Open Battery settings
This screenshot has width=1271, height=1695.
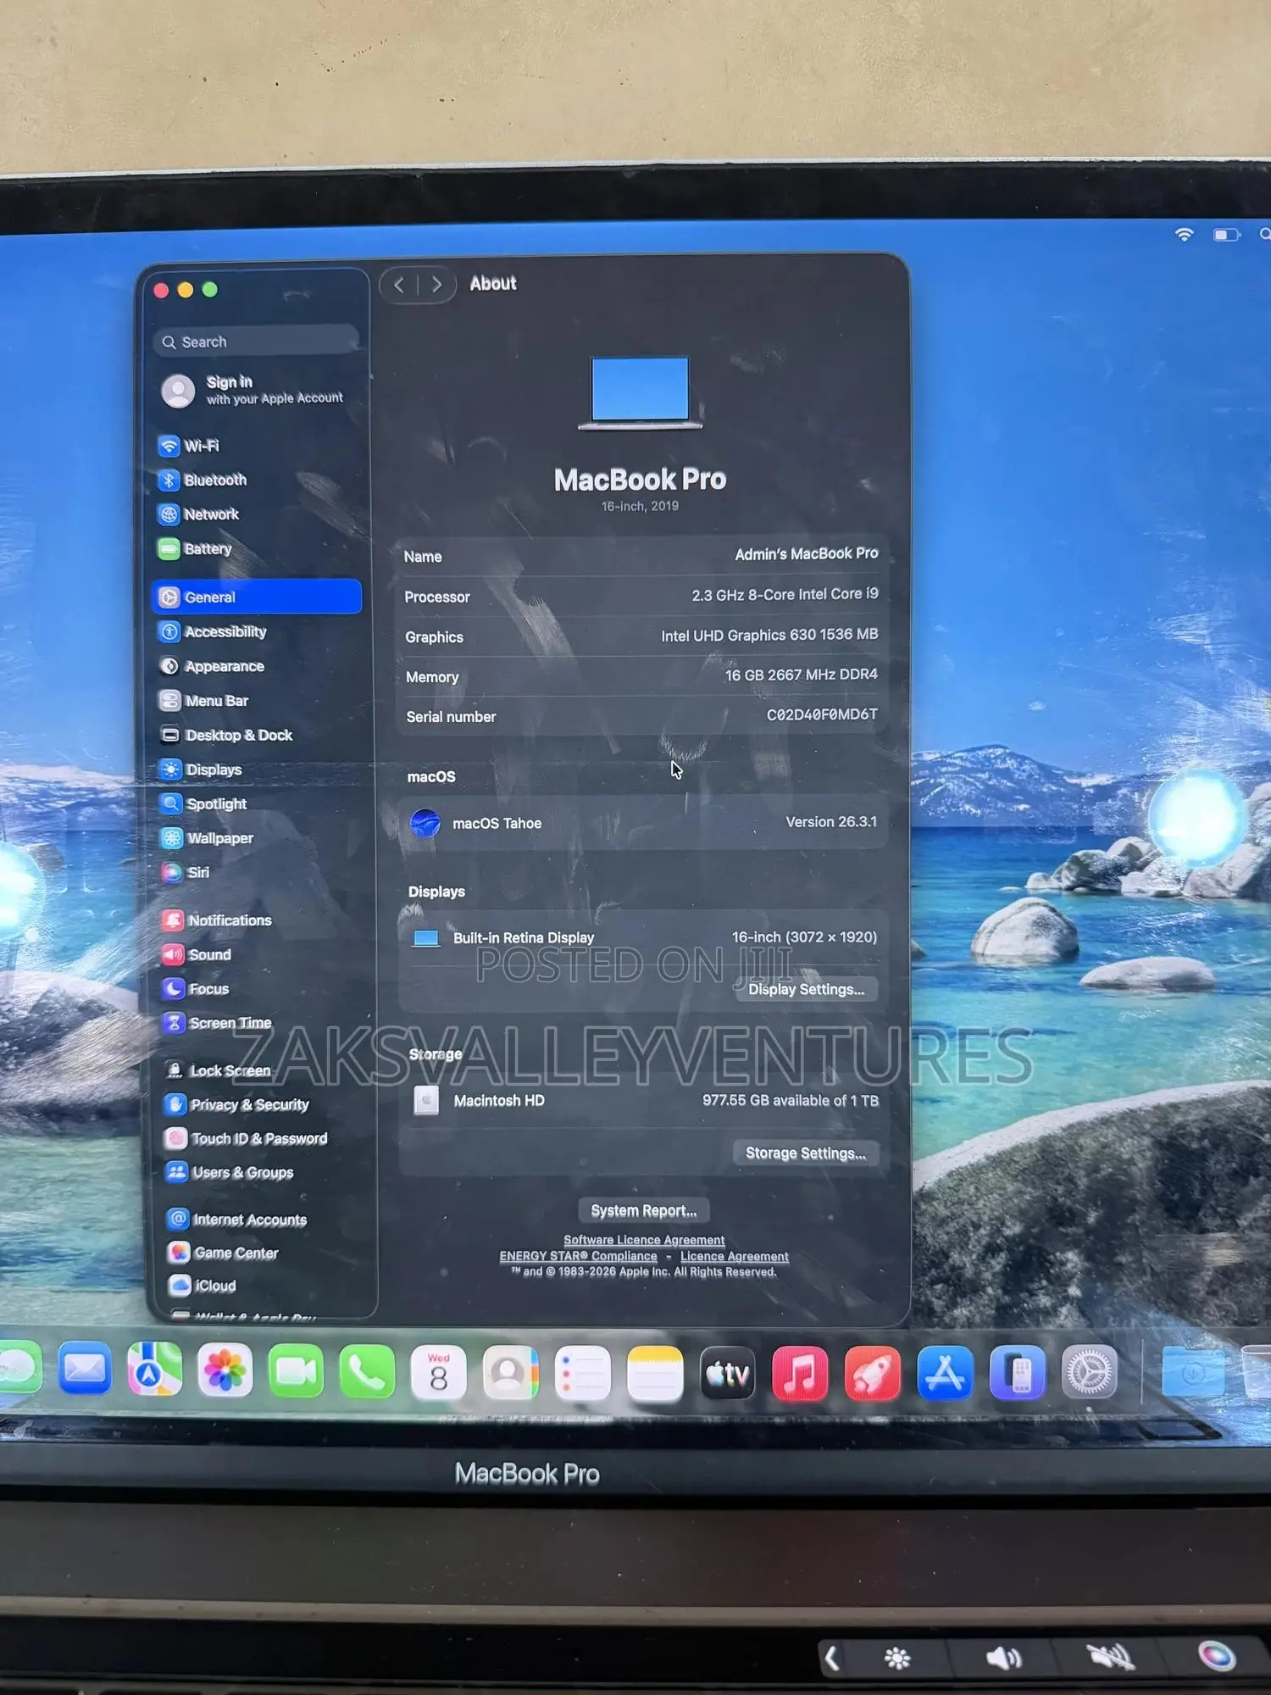(x=195, y=548)
